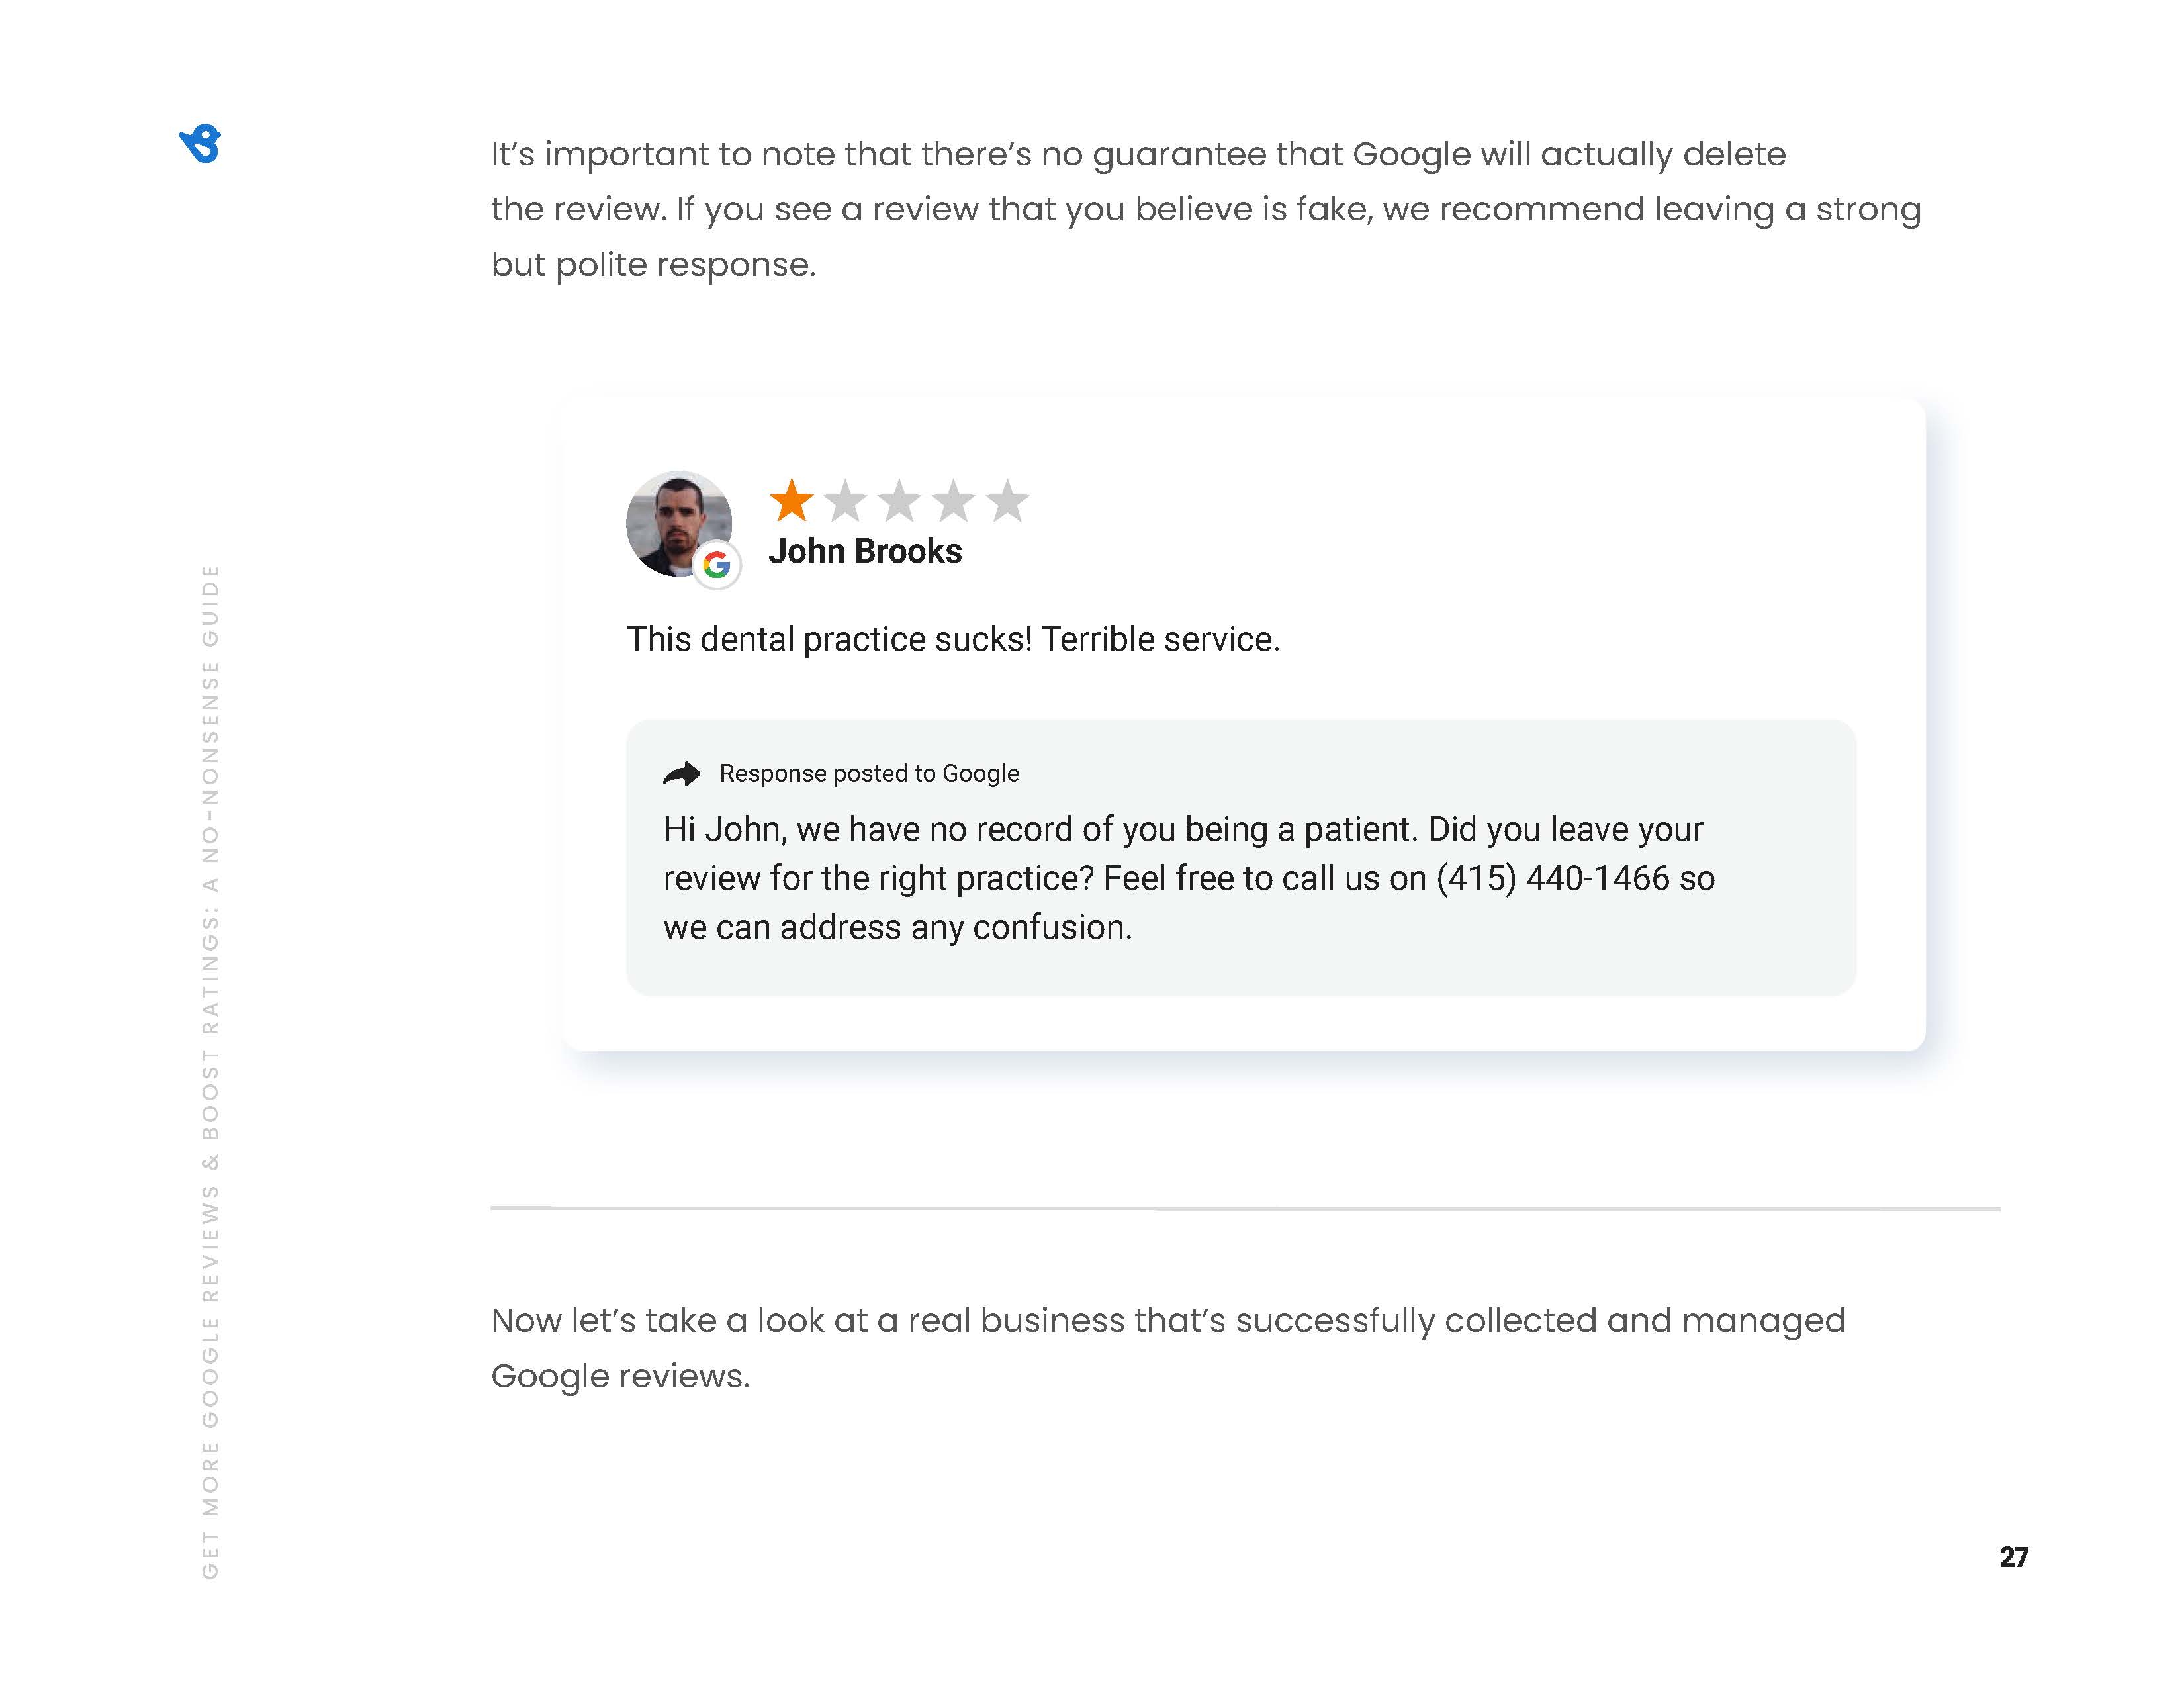The width and height of the screenshot is (2184, 1688).
Task: Click the paragraph beginning "It's important to note"
Action: 1205,209
